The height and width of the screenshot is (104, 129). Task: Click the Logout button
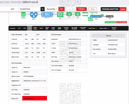tap(123, 9)
